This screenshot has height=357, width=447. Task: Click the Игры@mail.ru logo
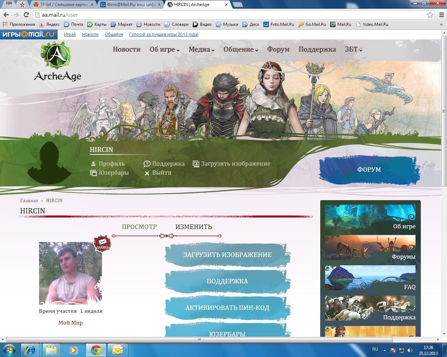pos(29,34)
